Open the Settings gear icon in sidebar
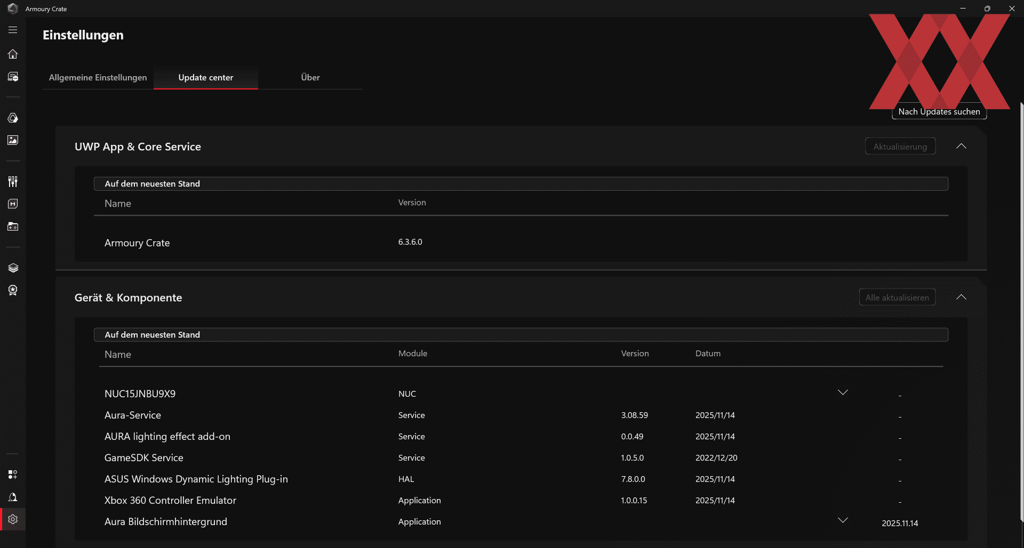The height and width of the screenshot is (548, 1024). (13, 519)
